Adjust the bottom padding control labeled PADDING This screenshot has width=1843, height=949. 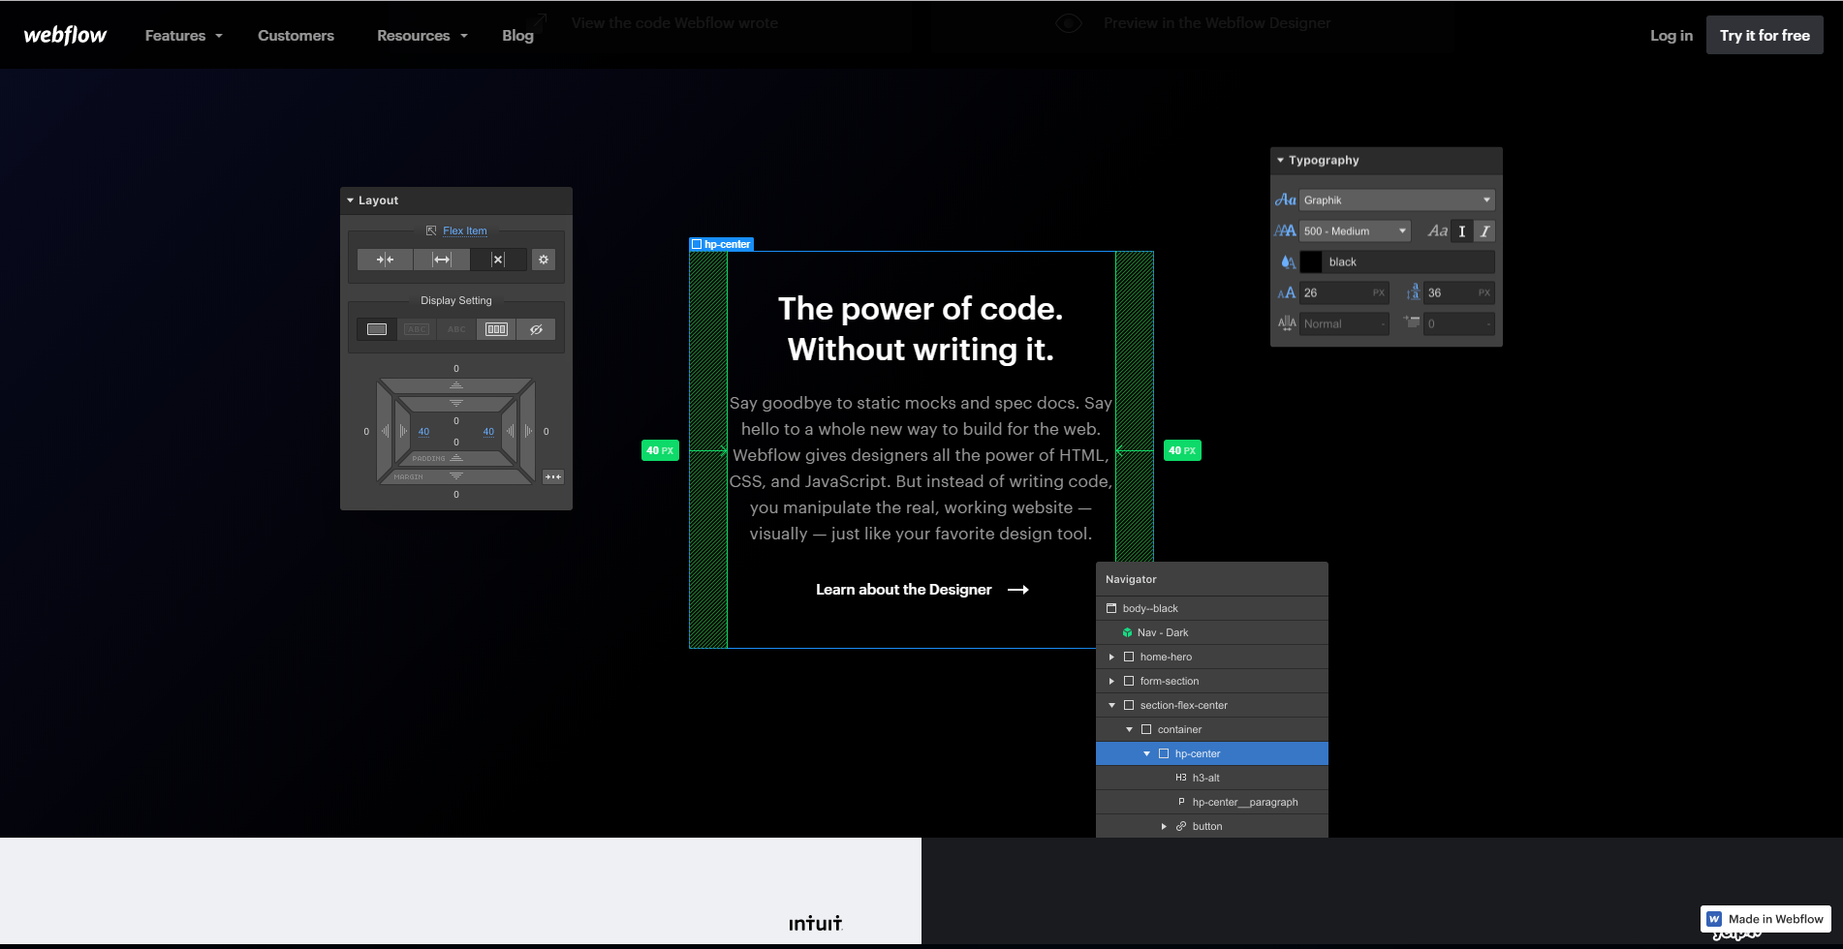(456, 458)
